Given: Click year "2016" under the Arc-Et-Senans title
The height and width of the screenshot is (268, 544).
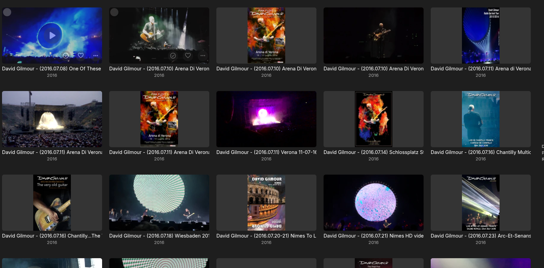Looking at the screenshot, I should (481, 243).
